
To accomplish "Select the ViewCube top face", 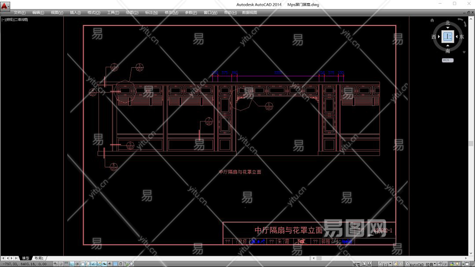I will [447, 37].
